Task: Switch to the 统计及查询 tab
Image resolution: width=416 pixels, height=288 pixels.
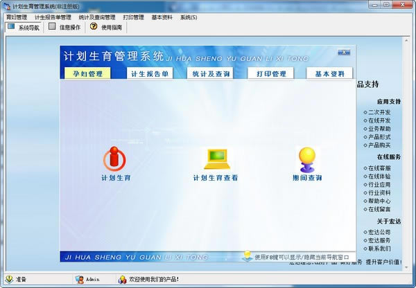Action: [211, 73]
